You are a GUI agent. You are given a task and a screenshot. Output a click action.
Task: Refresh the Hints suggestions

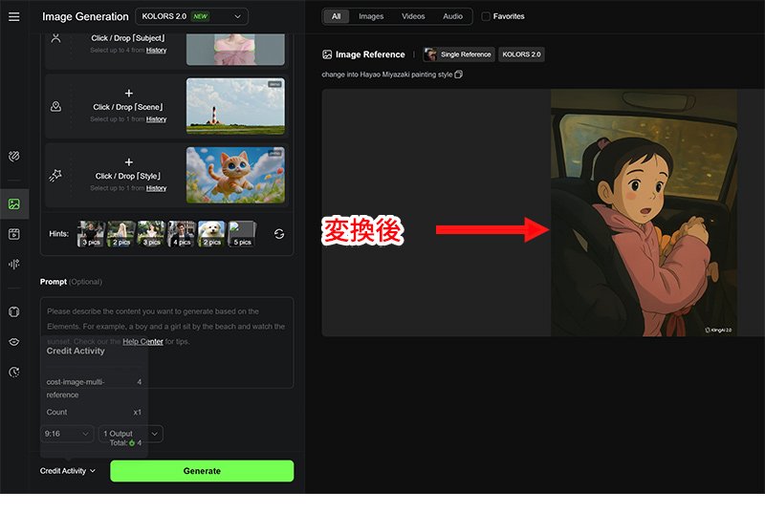[279, 234]
